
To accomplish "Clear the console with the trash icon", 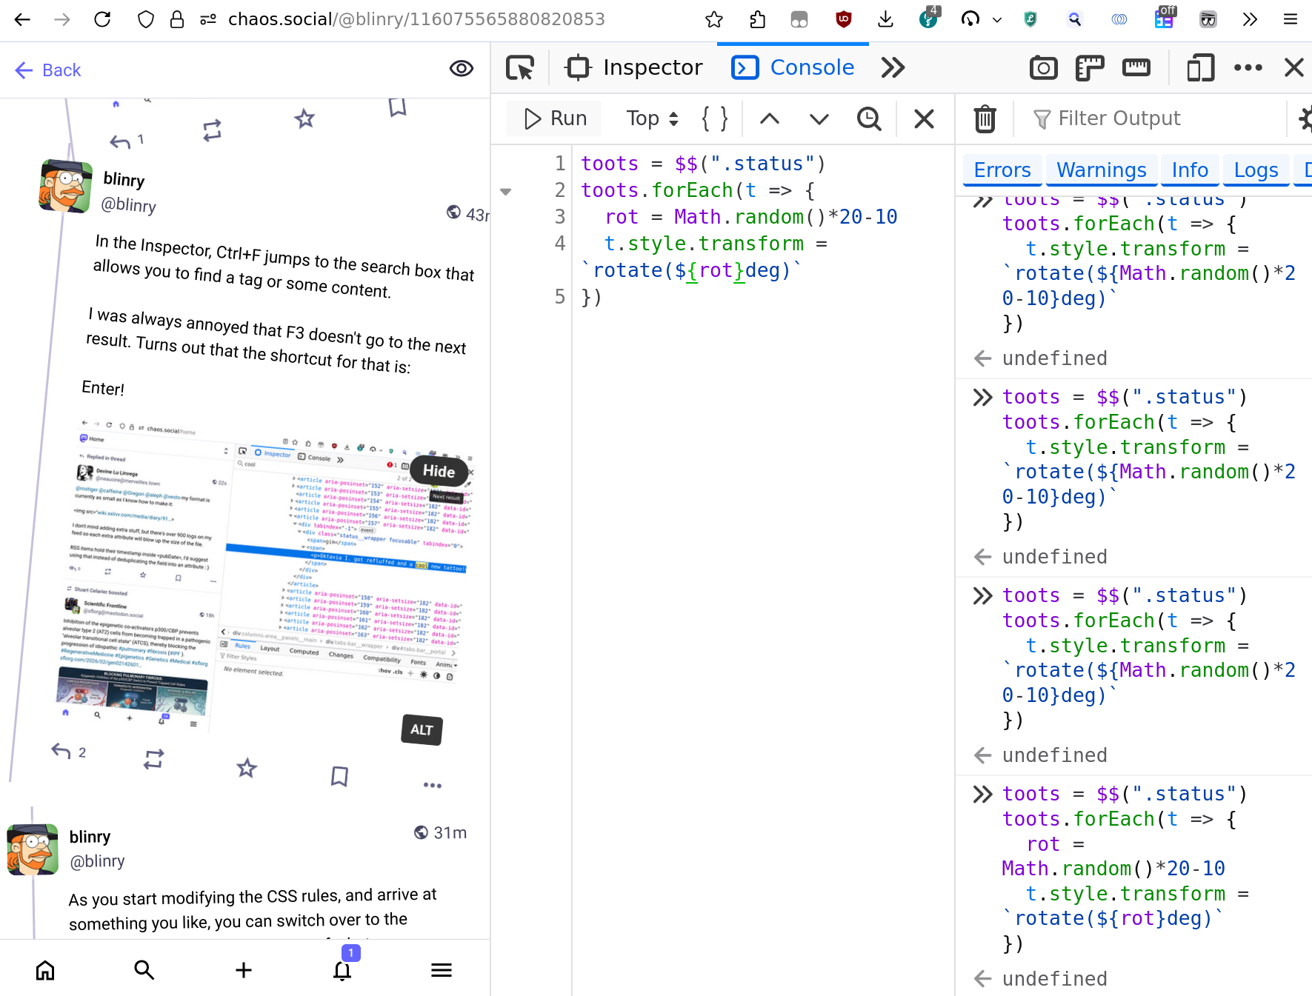I will click(x=984, y=118).
